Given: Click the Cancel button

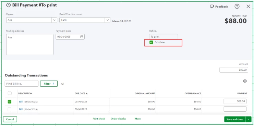Looking at the screenshot, I should point(10,120).
